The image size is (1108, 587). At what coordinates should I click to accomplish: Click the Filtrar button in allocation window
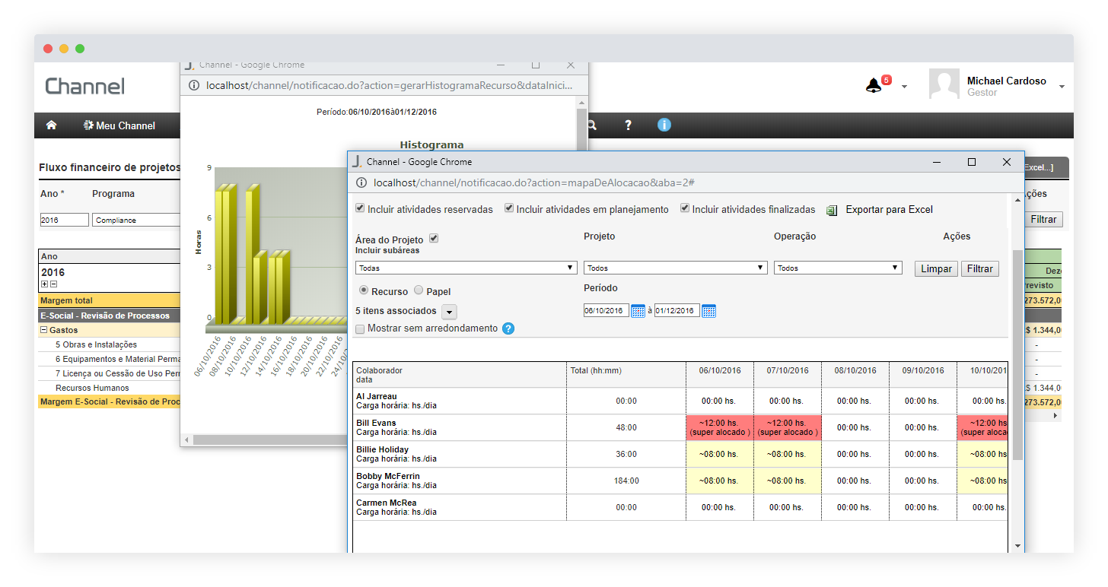[980, 269]
